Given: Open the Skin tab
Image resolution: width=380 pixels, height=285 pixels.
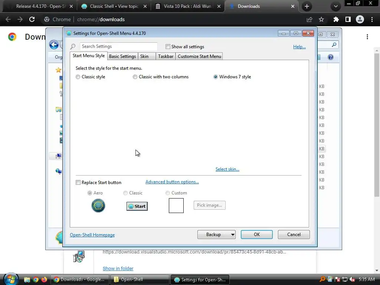Looking at the screenshot, I should click(147, 56).
